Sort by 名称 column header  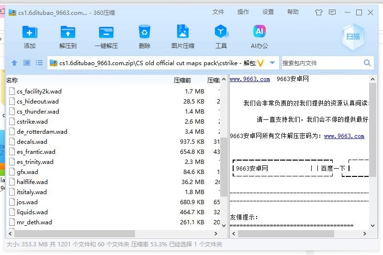(x=12, y=80)
